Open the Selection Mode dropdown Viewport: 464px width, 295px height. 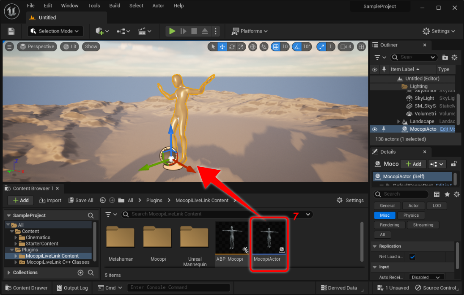(55, 31)
